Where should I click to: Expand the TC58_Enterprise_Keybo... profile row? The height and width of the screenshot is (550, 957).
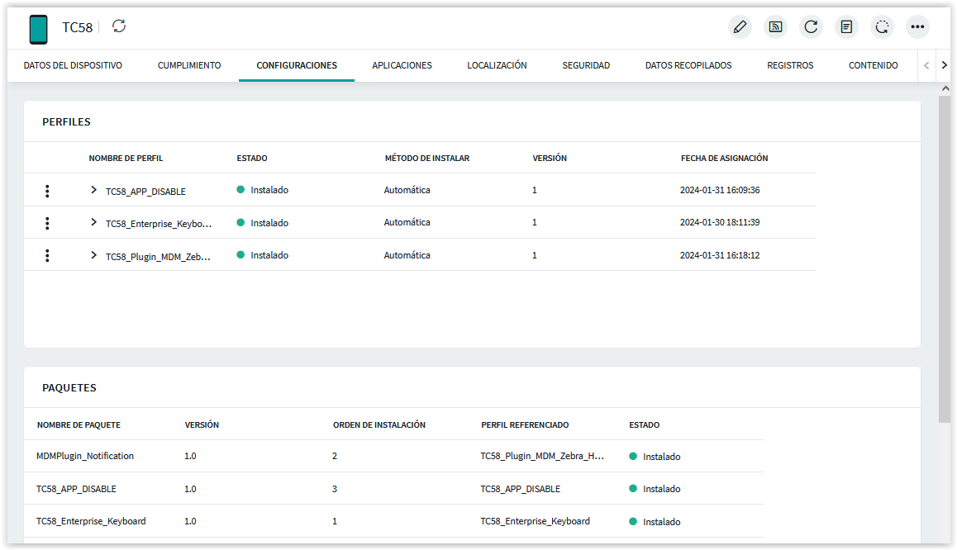pyautogui.click(x=93, y=223)
